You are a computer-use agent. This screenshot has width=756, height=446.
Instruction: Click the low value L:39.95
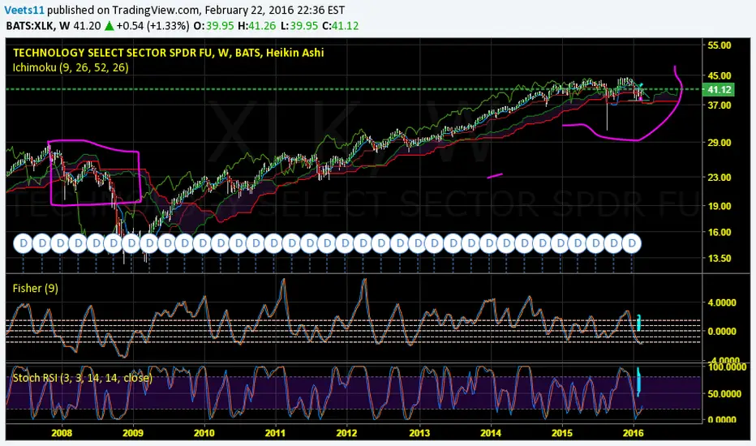[299, 26]
